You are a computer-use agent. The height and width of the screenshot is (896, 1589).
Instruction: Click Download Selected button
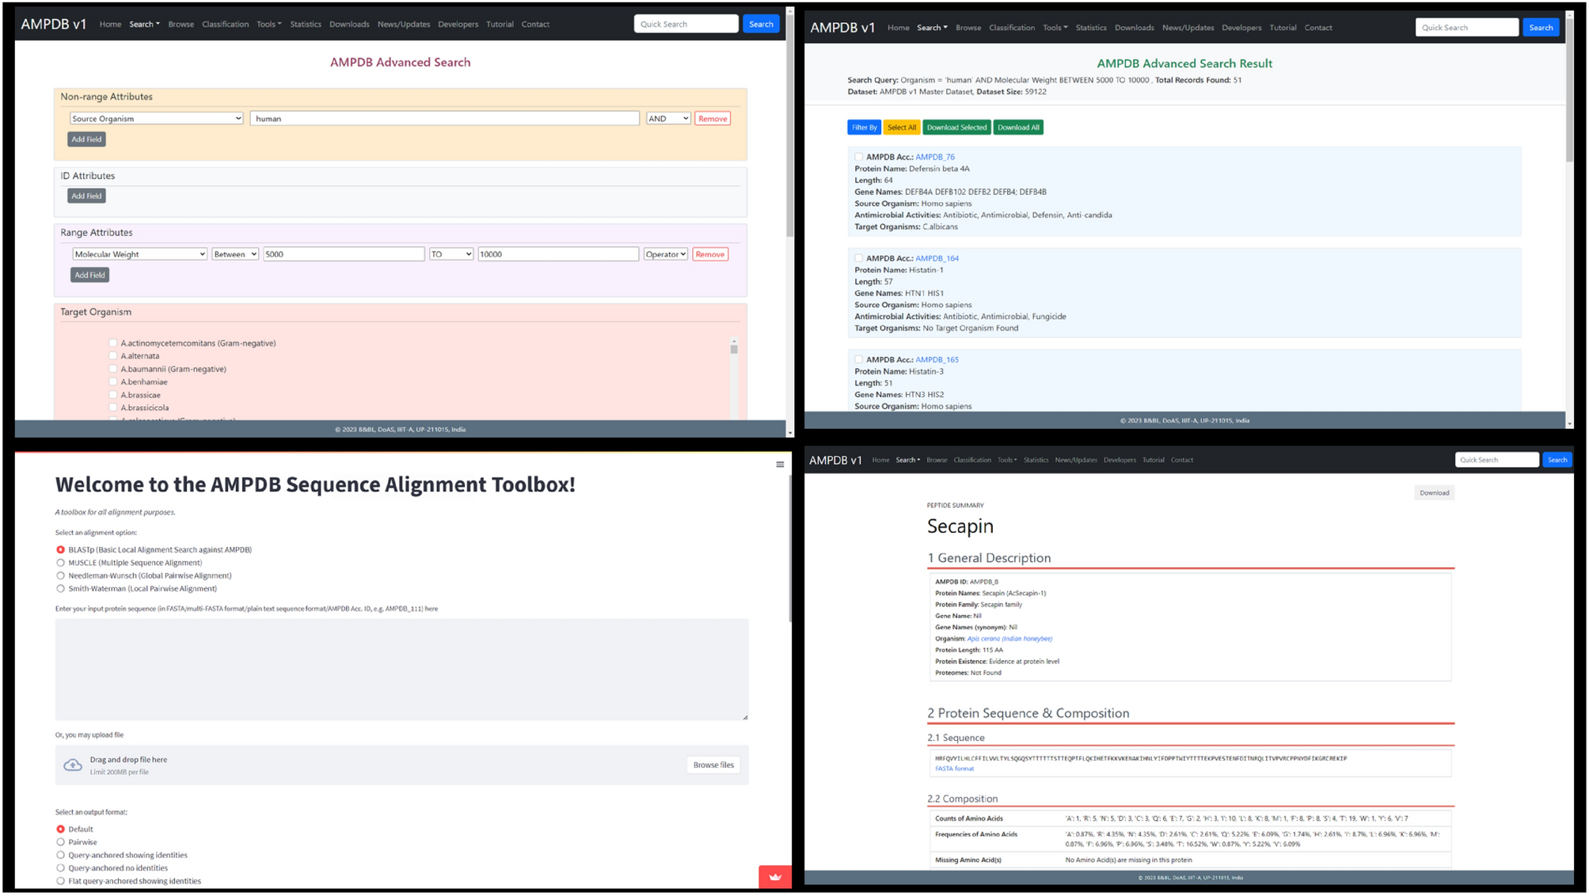coord(956,127)
